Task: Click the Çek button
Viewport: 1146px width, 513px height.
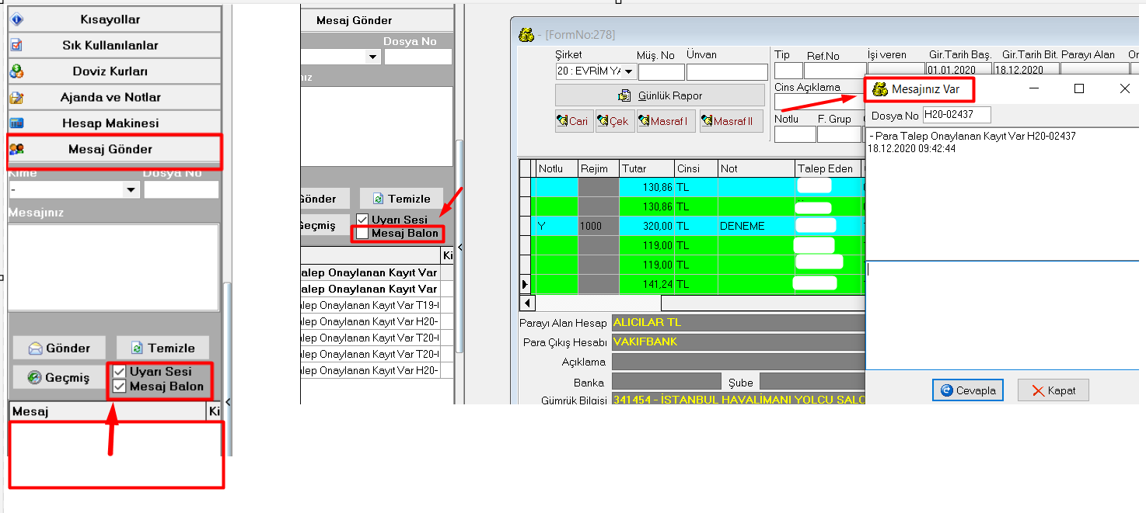Action: pyautogui.click(x=615, y=122)
